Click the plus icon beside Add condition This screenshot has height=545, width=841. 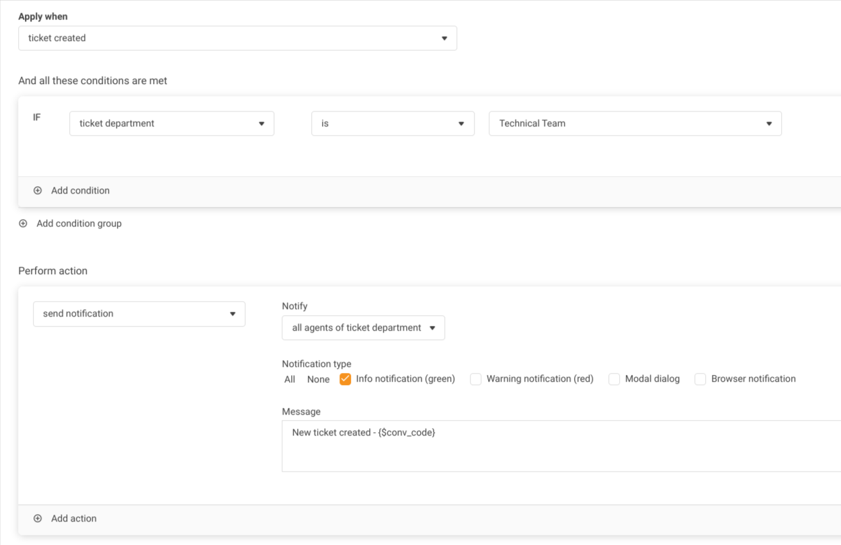[38, 191]
